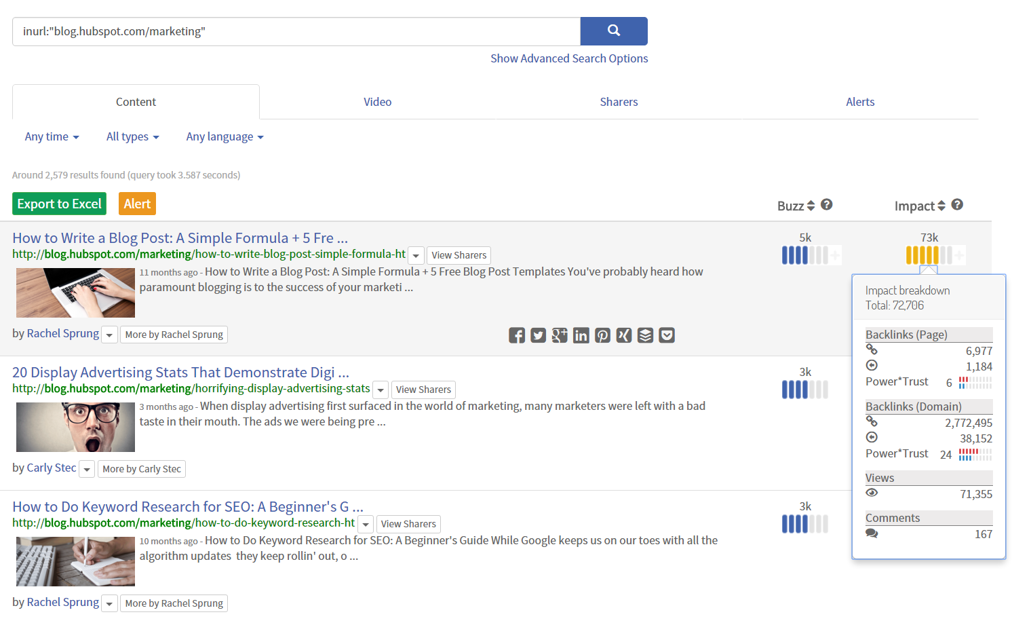Add first result to Buffer
1012x623 pixels.
pos(646,335)
